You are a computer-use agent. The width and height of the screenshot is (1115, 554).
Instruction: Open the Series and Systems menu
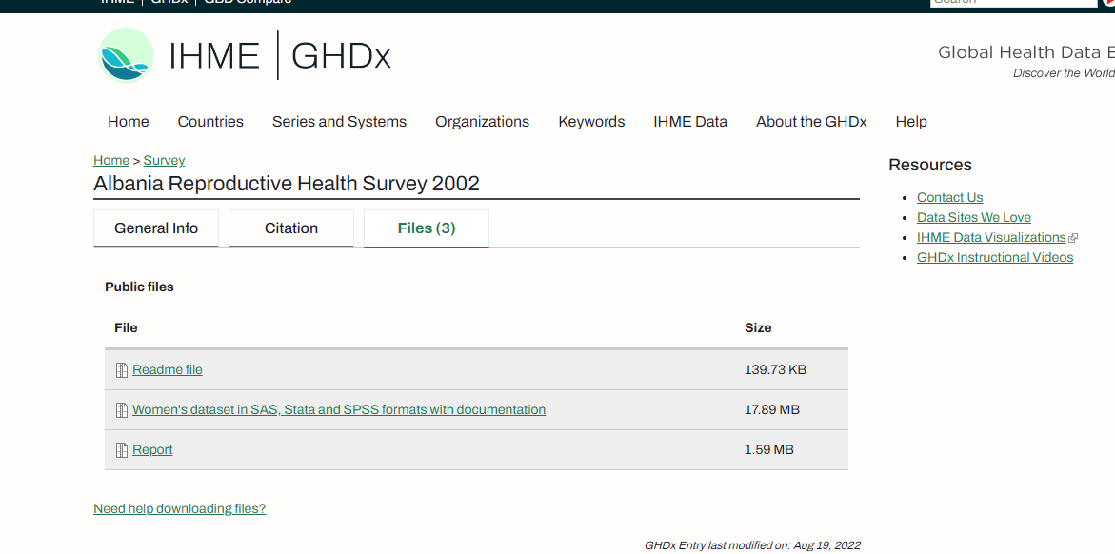(339, 122)
